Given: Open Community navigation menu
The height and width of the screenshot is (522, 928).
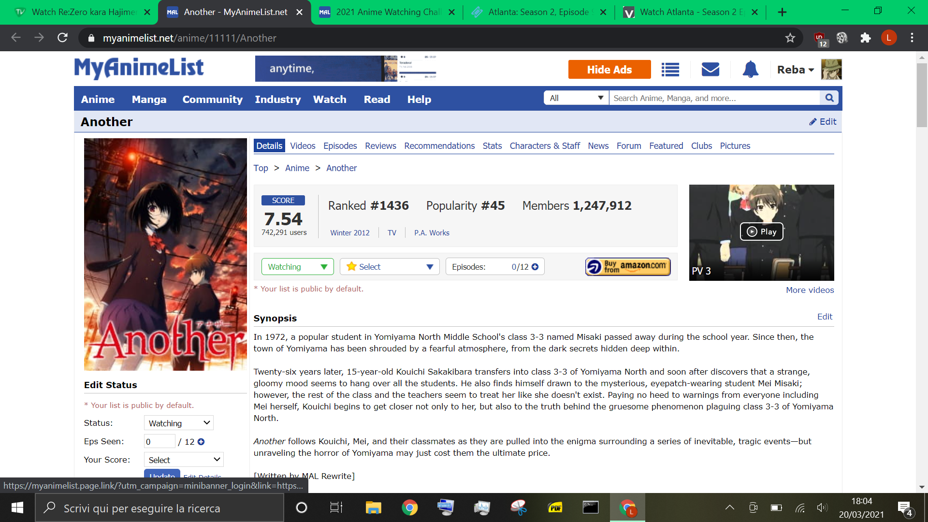Looking at the screenshot, I should point(213,99).
